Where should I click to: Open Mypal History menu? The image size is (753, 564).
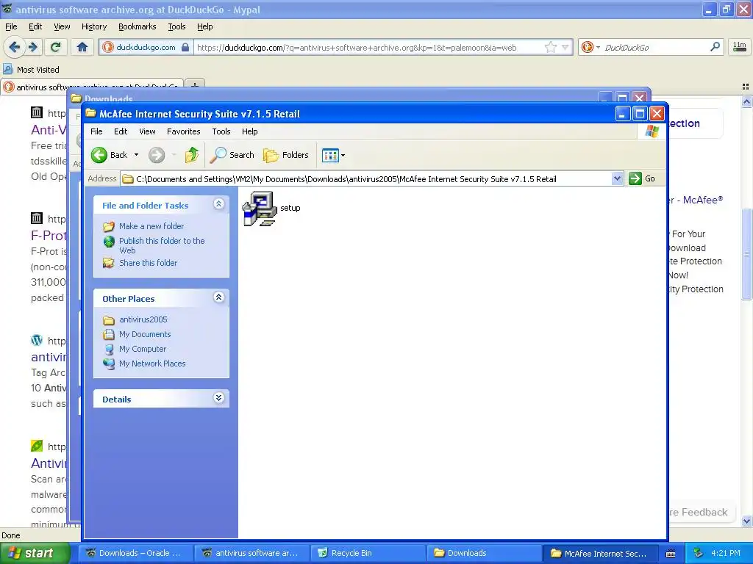point(93,27)
